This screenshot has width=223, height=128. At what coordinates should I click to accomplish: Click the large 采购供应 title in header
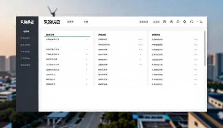[52, 22]
